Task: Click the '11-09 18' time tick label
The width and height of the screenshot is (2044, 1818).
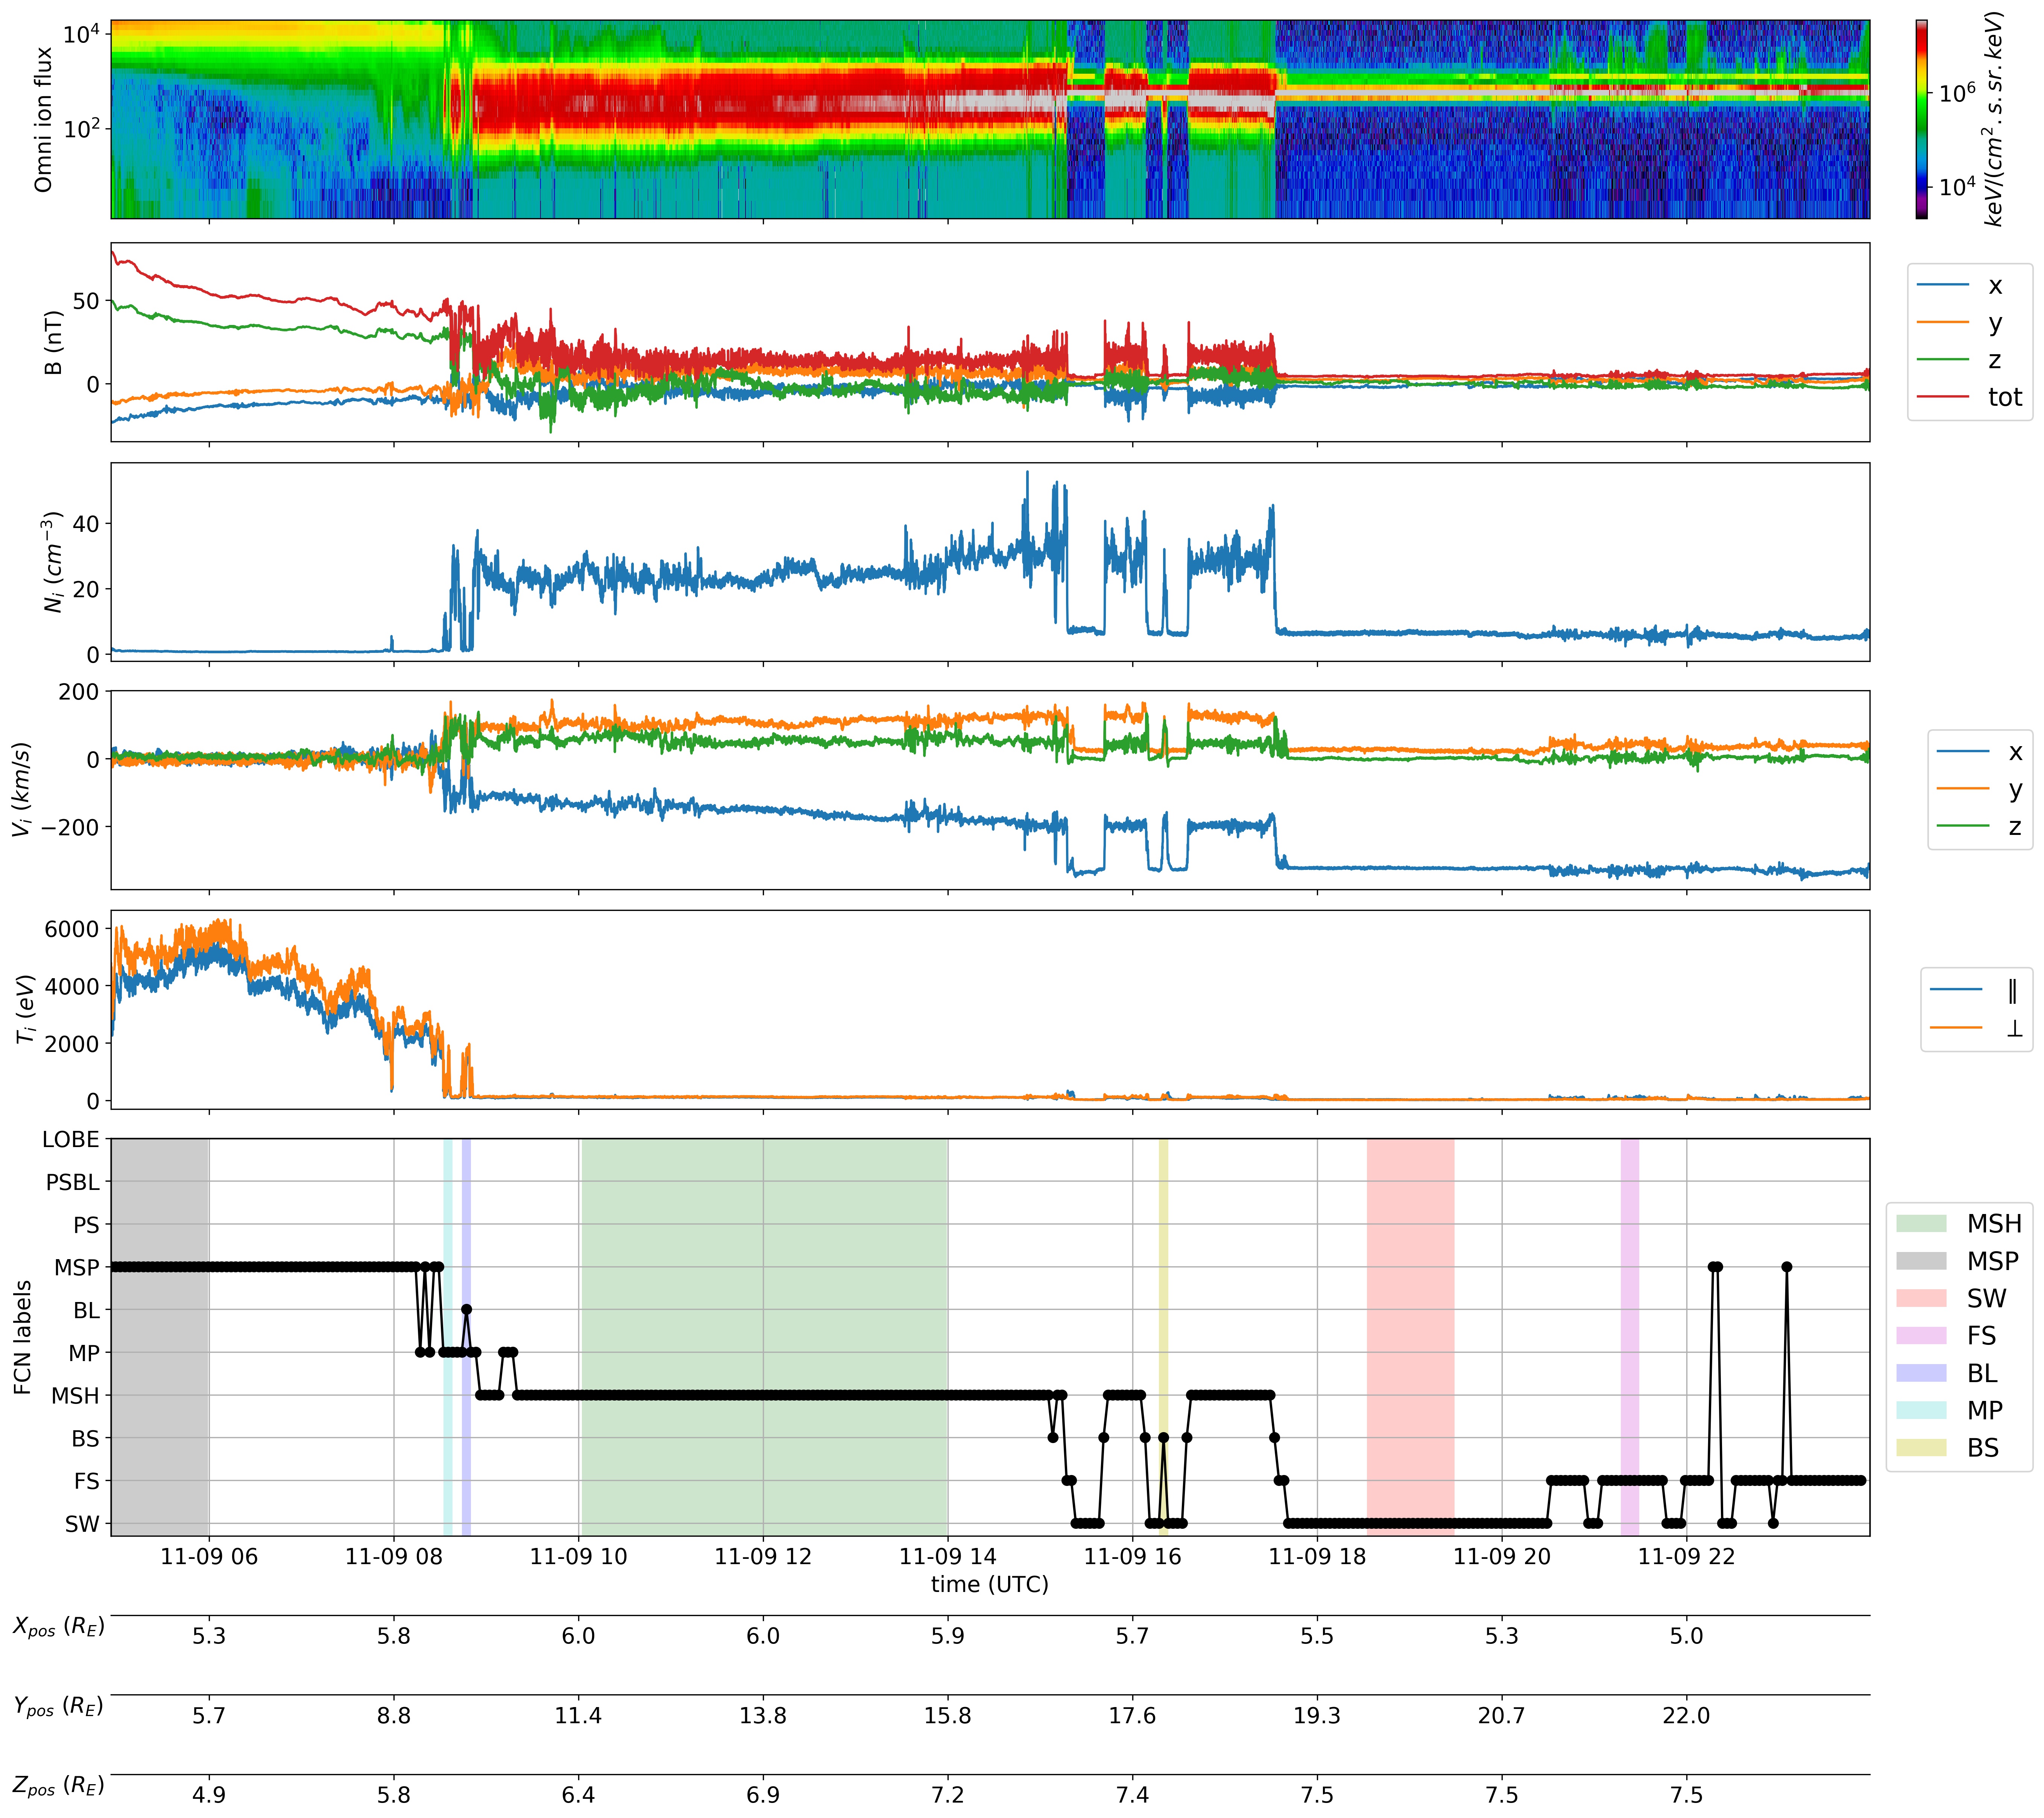Action: [1317, 1557]
